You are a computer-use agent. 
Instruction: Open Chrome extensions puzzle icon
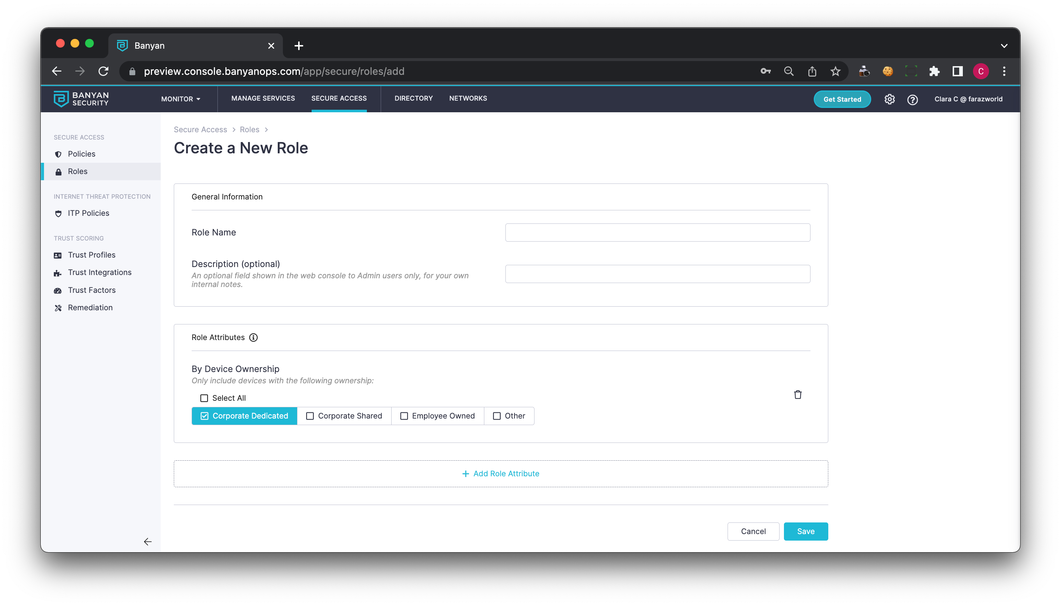tap(934, 71)
